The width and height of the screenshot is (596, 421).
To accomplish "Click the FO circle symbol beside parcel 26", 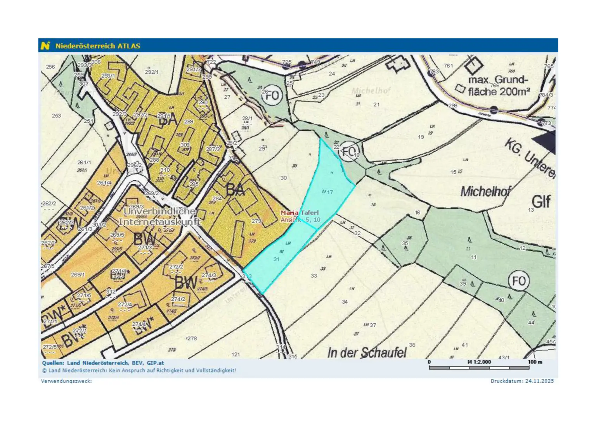I will point(272,95).
